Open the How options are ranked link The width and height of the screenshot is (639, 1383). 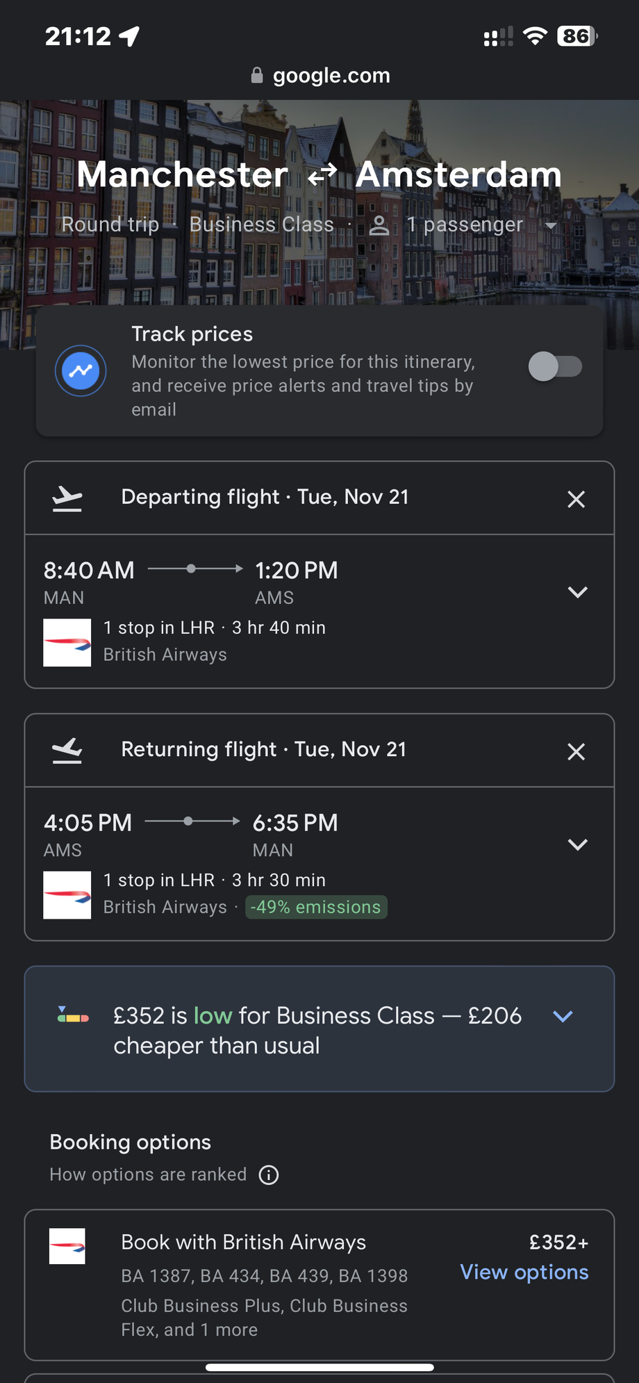click(148, 1175)
